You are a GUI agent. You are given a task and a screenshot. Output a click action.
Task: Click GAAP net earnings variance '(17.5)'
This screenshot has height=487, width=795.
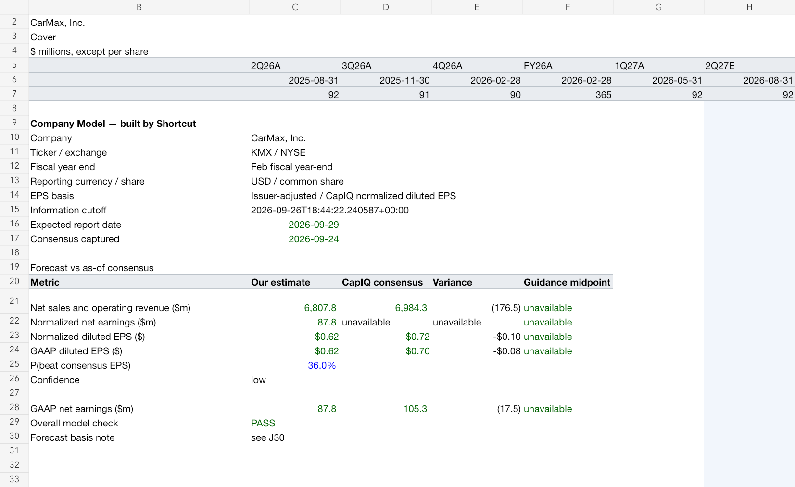(x=477, y=409)
